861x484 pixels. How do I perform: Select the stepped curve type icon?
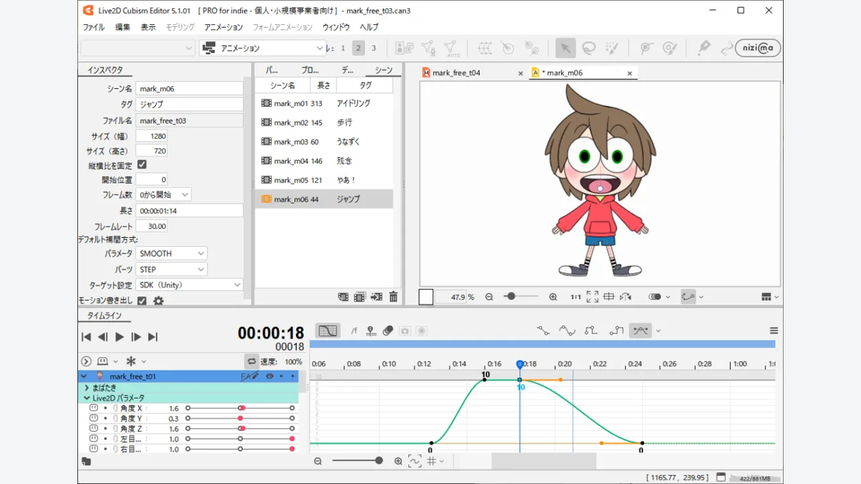591,330
